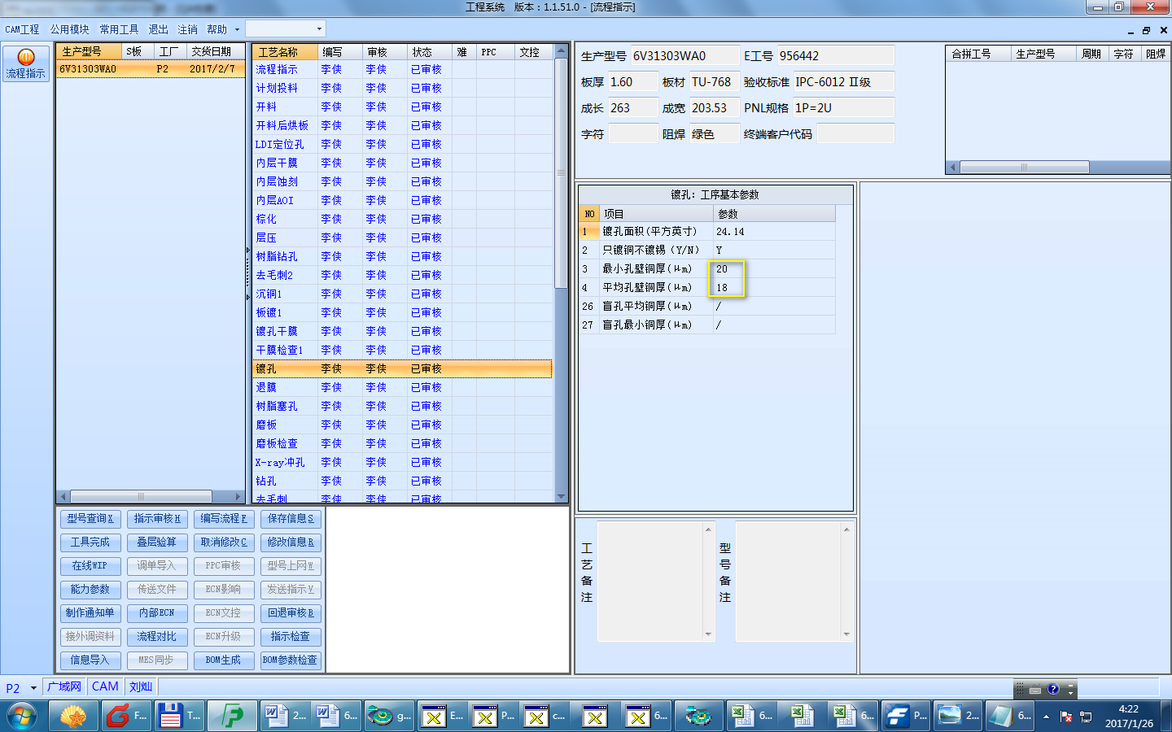Open the Action Center flag in tray
1172x732 pixels.
tap(1066, 717)
